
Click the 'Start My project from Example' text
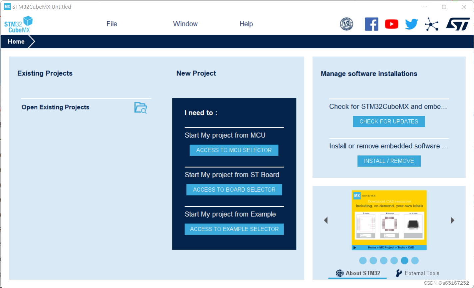pos(230,215)
